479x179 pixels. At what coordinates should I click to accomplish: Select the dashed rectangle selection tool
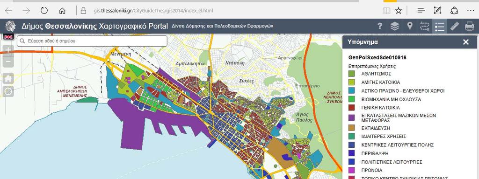(425, 26)
